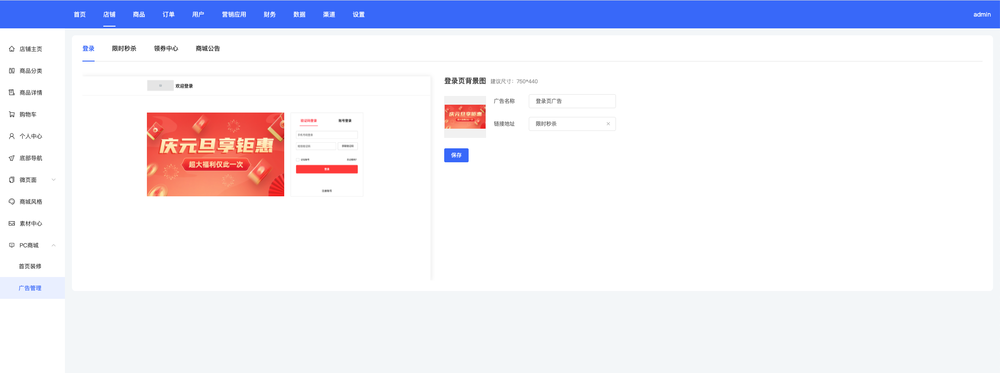Click the admin account name
This screenshot has width=1000, height=373.
click(982, 14)
